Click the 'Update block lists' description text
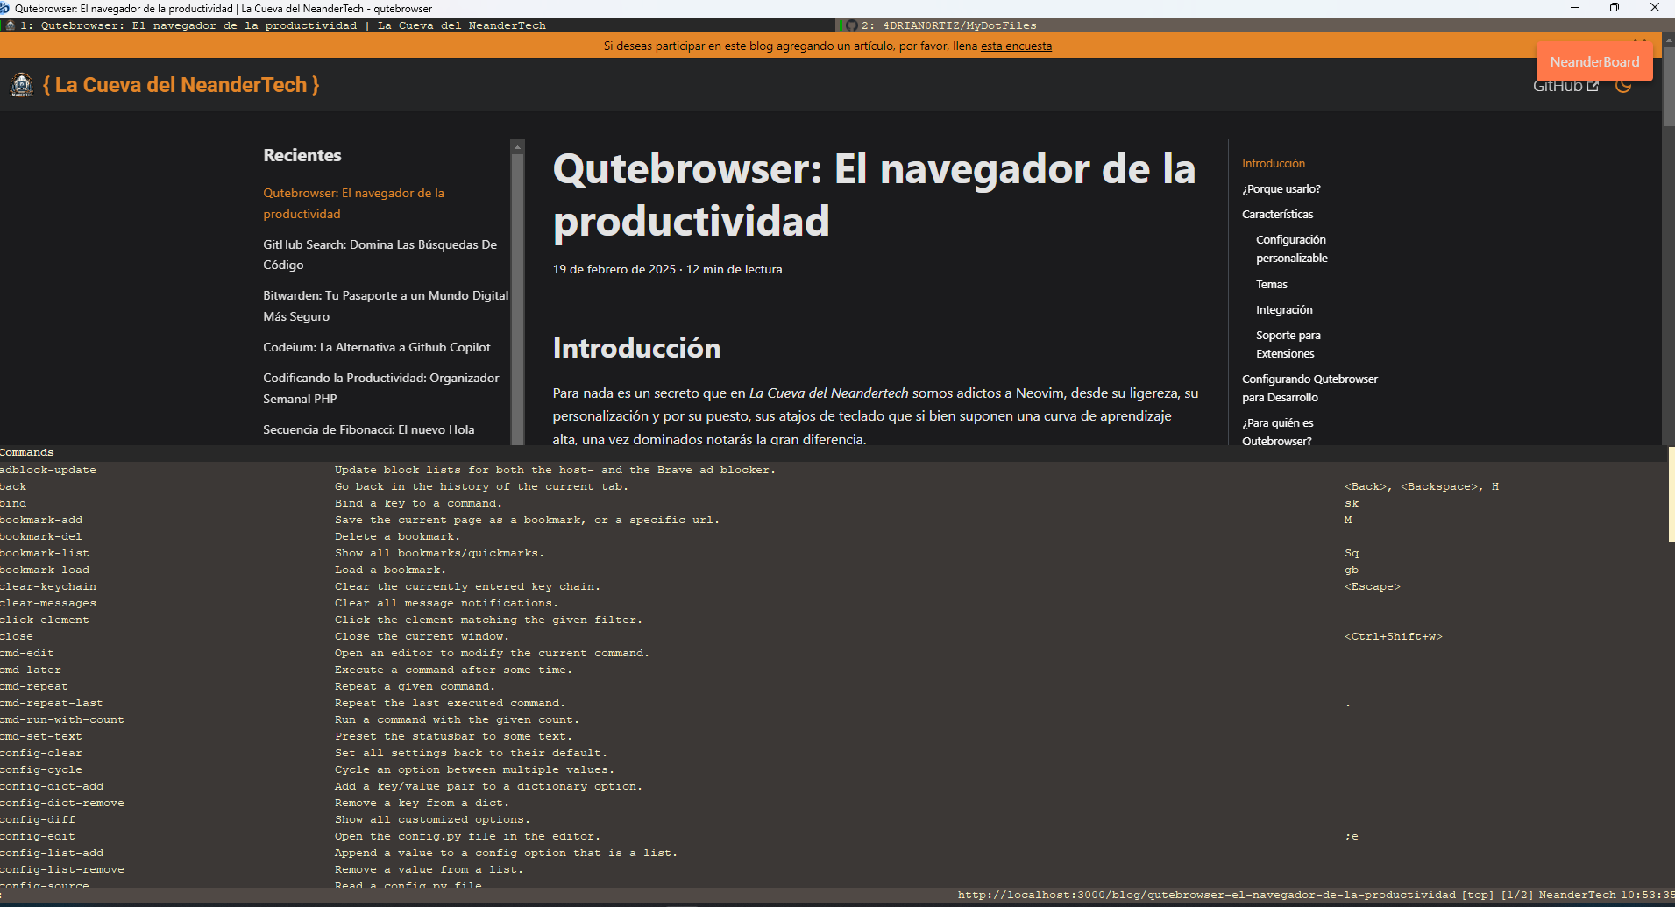Viewport: 1675px width, 907px height. click(x=555, y=470)
